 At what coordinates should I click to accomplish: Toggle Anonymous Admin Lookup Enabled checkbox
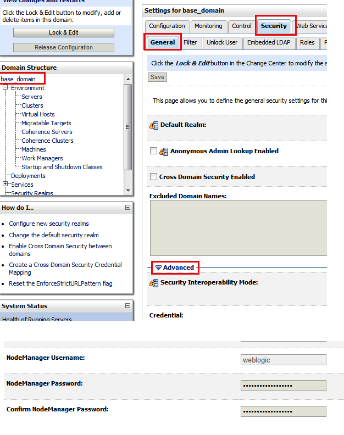(x=153, y=150)
